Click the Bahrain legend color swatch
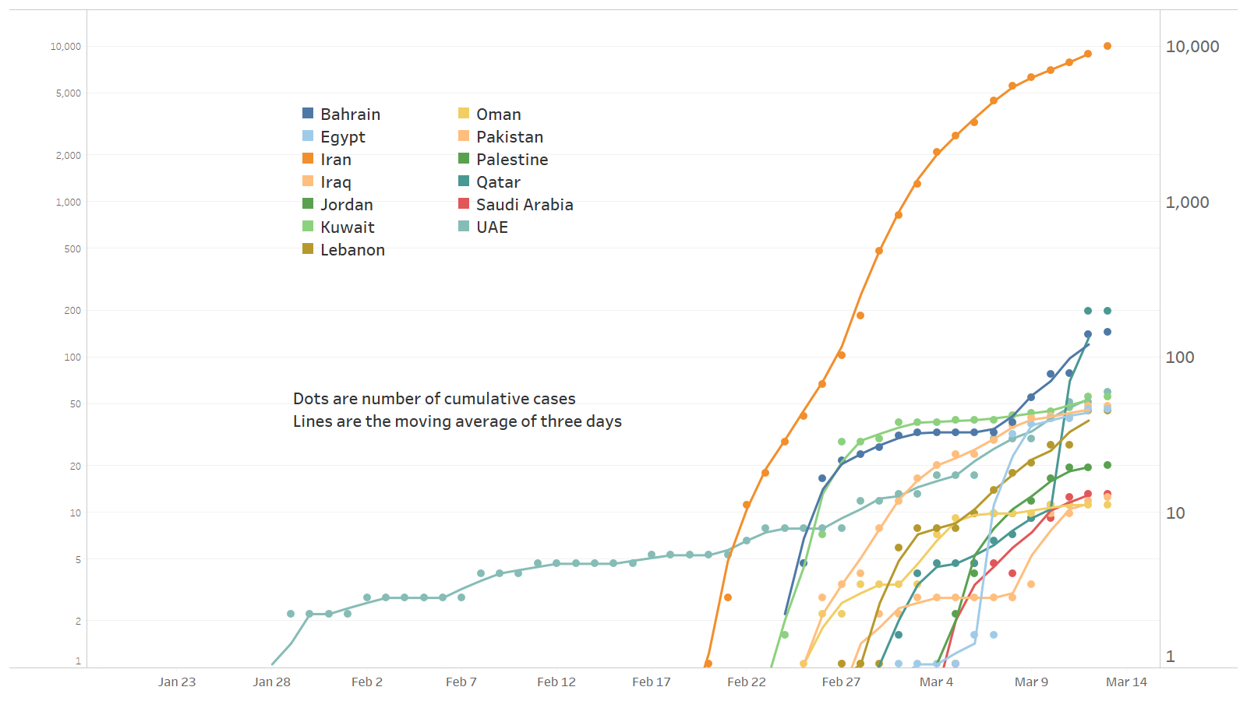 tap(308, 114)
